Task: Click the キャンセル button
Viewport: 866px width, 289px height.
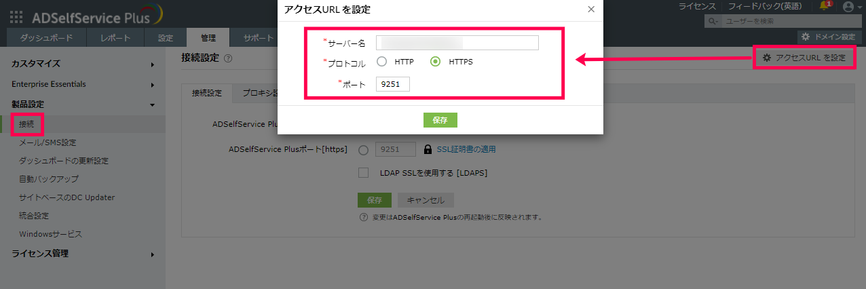Action: click(426, 200)
